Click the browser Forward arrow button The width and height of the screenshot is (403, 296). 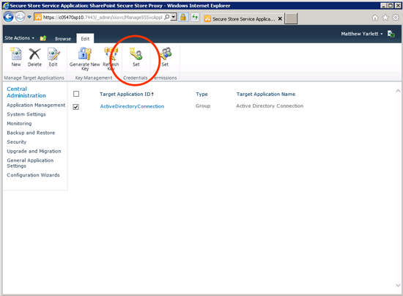point(20,17)
